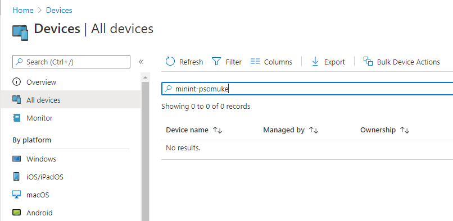This screenshot has width=453, height=221.
Task: Open the Windows platform entry
Action: click(x=71, y=159)
